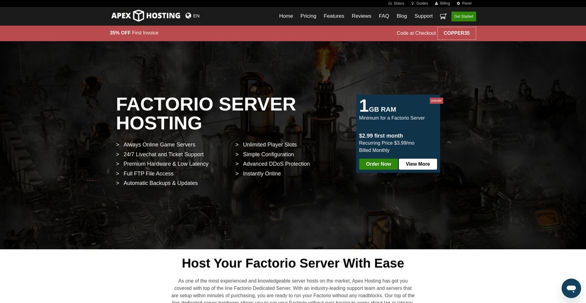Open the Pricing menu item

(308, 16)
